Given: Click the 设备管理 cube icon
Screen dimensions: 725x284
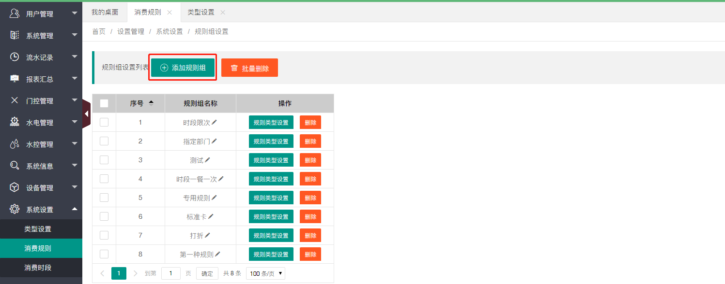Looking at the screenshot, I should 15,187.
